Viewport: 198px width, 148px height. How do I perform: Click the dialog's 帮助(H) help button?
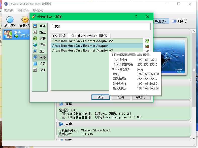point(141,97)
